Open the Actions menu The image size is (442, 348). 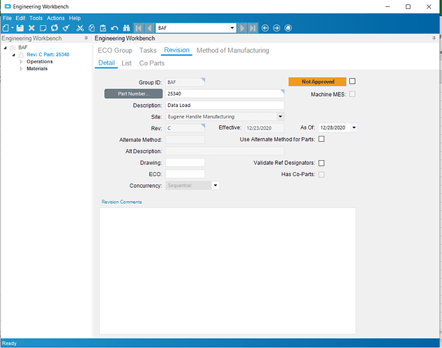tap(56, 18)
